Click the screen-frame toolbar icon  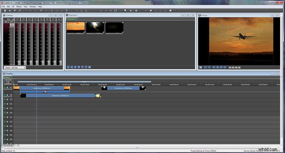[x=111, y=11]
